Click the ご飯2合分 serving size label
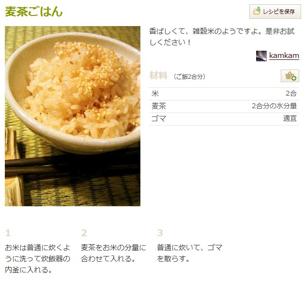This screenshot has height=284, width=305. point(190,76)
